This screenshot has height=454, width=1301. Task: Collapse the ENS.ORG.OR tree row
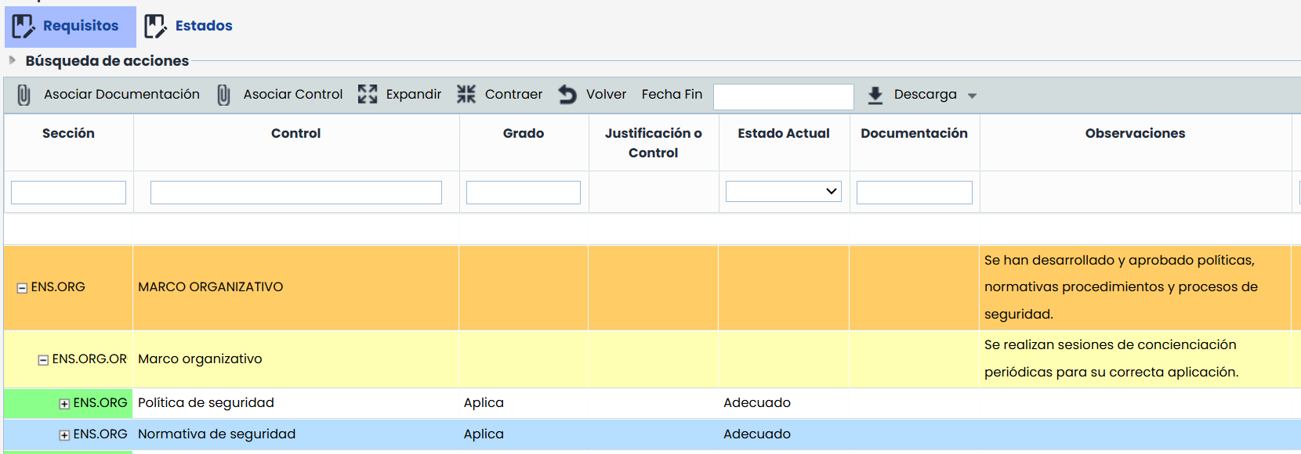pyautogui.click(x=43, y=360)
